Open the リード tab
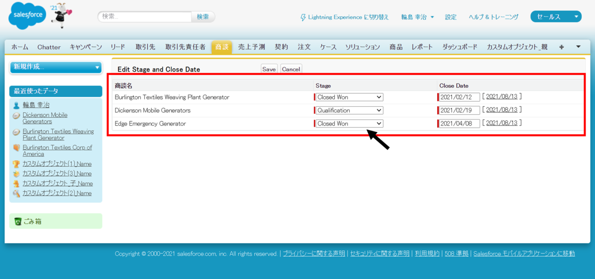The width and height of the screenshot is (595, 279). point(118,47)
